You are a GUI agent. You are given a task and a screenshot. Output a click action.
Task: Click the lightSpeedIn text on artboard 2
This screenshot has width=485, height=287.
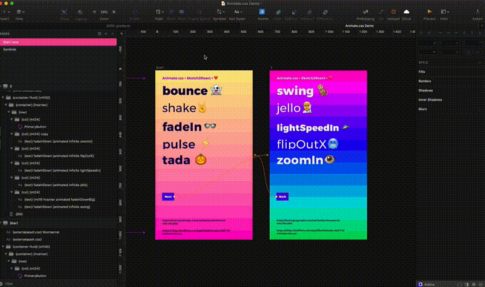[x=308, y=128]
